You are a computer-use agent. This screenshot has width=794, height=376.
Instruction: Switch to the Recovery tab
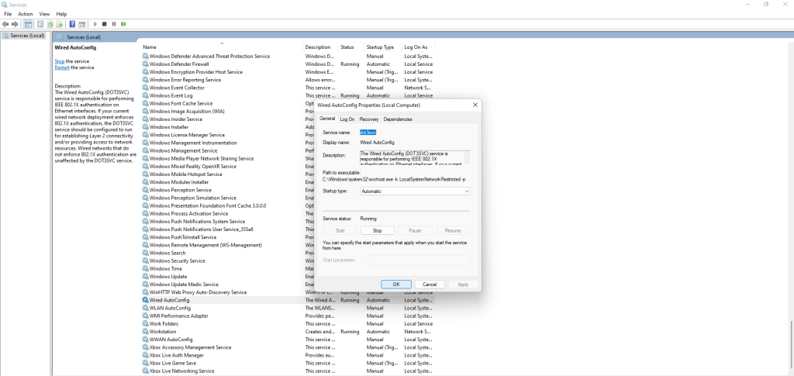[369, 119]
